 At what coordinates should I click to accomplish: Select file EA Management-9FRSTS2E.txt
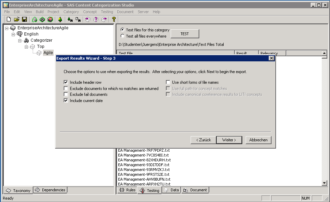click(x=143, y=174)
